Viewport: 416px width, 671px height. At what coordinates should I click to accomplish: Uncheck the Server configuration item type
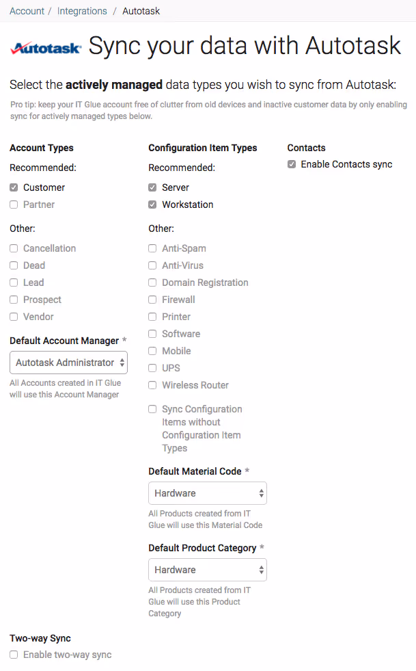(x=152, y=187)
